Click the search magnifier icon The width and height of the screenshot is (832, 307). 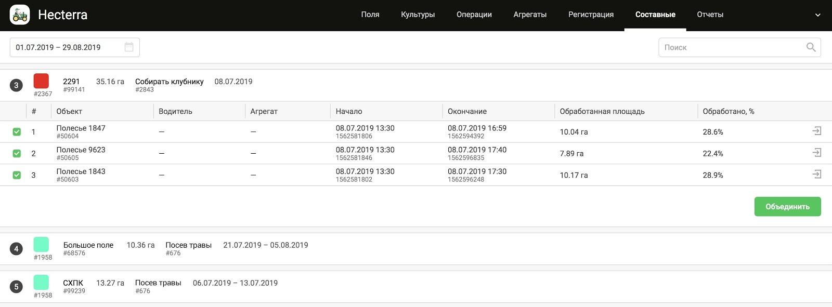point(811,47)
